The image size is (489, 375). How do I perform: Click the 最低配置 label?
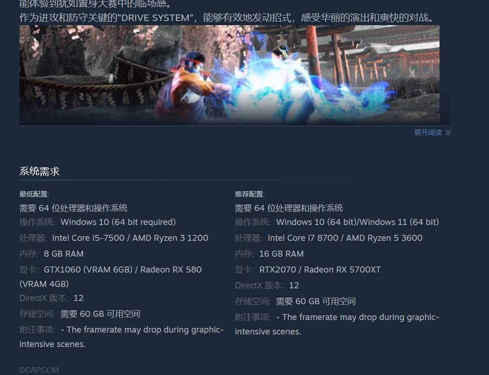(34, 194)
